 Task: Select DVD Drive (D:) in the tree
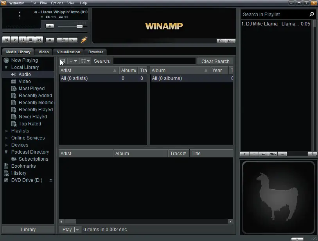coord(27,180)
